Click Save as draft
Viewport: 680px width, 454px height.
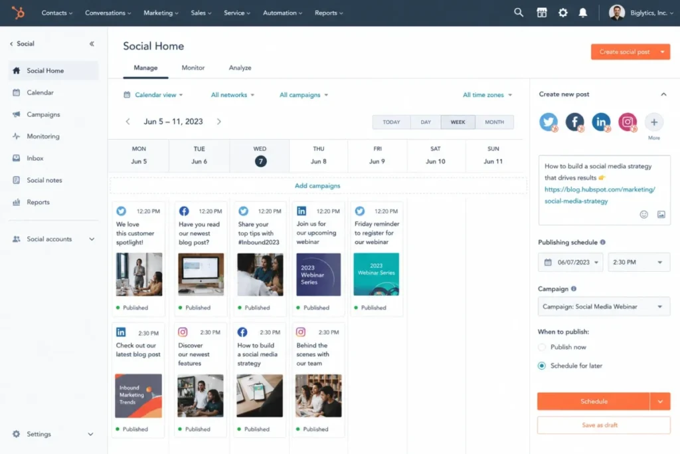604,425
